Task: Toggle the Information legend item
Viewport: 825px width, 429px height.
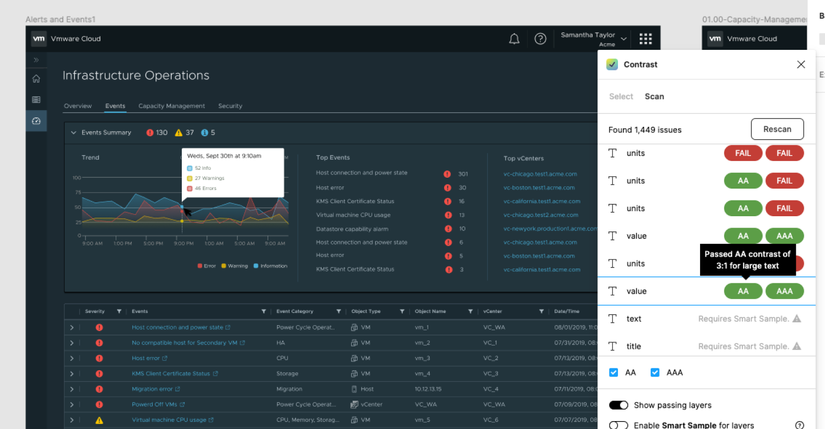Action: point(270,266)
